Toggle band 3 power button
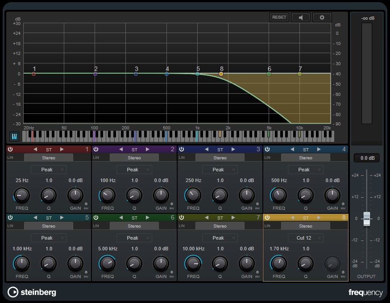 tap(182, 149)
